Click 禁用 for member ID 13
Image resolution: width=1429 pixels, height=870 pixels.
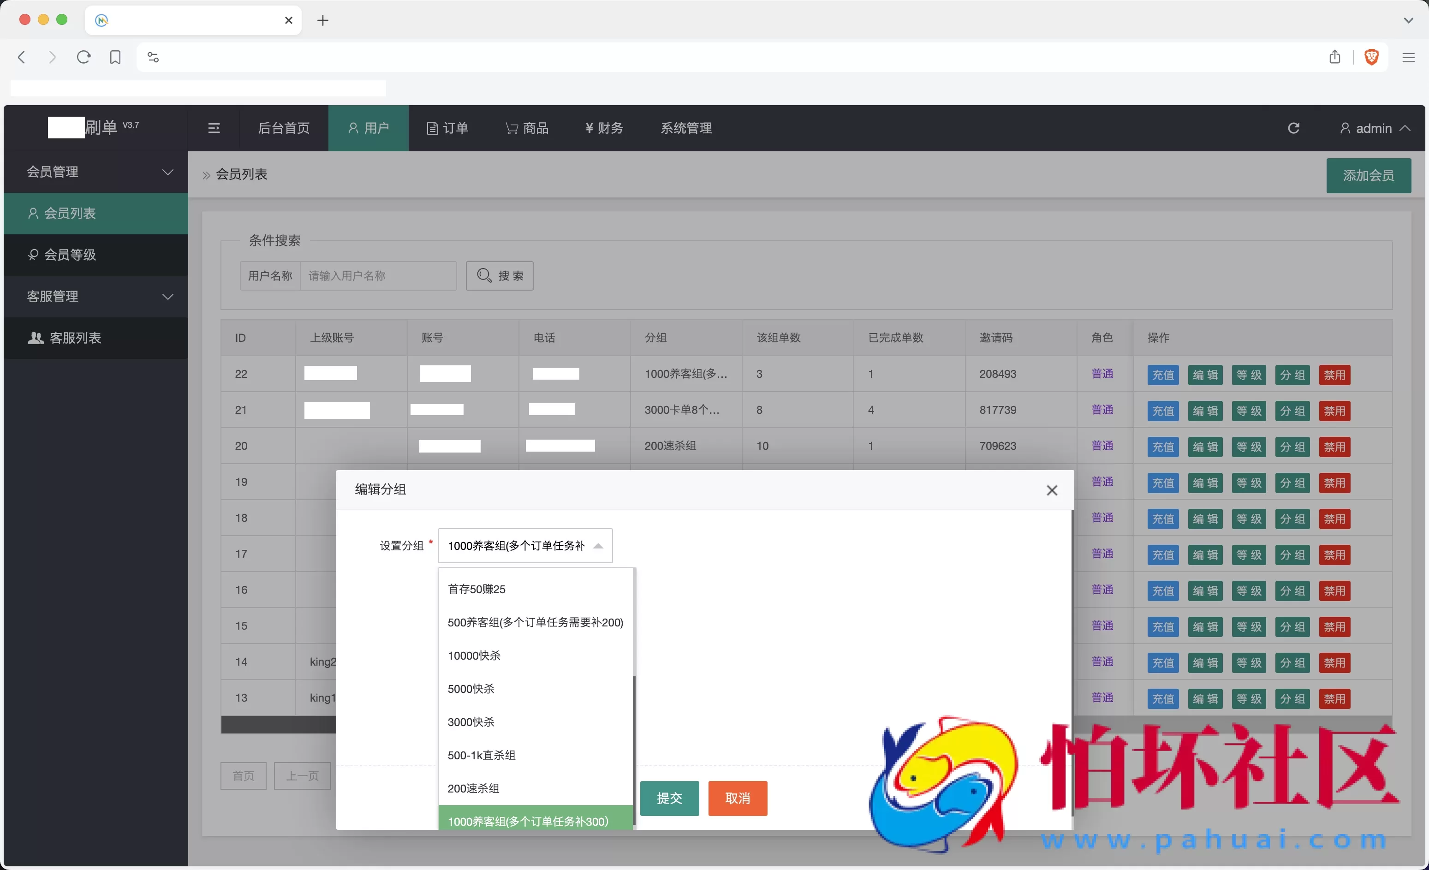click(x=1334, y=698)
